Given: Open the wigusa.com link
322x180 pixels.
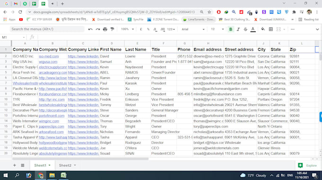Looking at the screenshot, I should 48,62.
